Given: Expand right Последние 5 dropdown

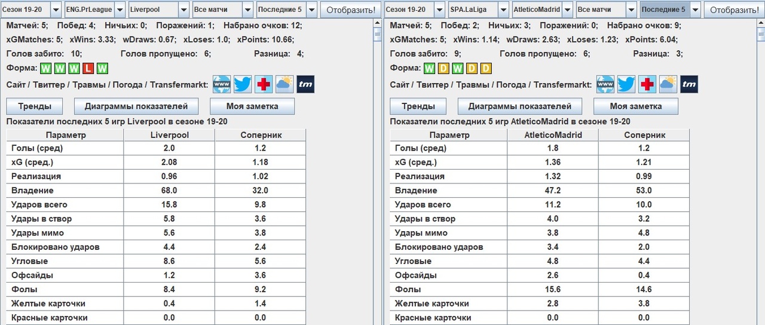Looking at the screenshot, I should (694, 10).
